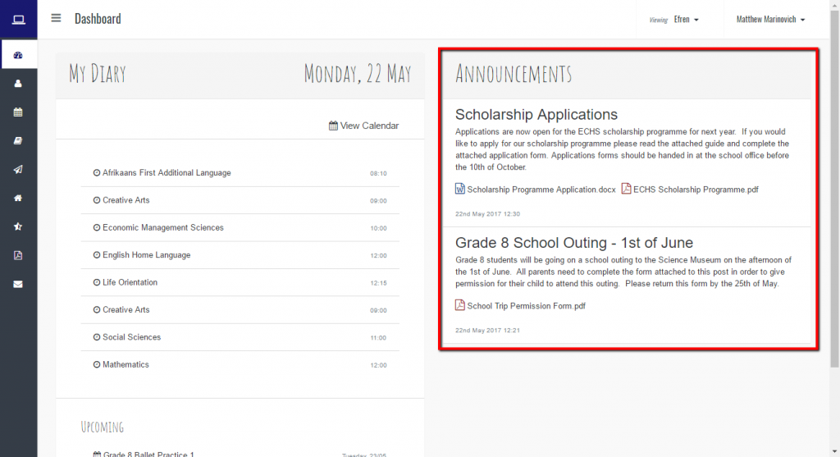Open the calendar icon in sidebar

point(18,112)
